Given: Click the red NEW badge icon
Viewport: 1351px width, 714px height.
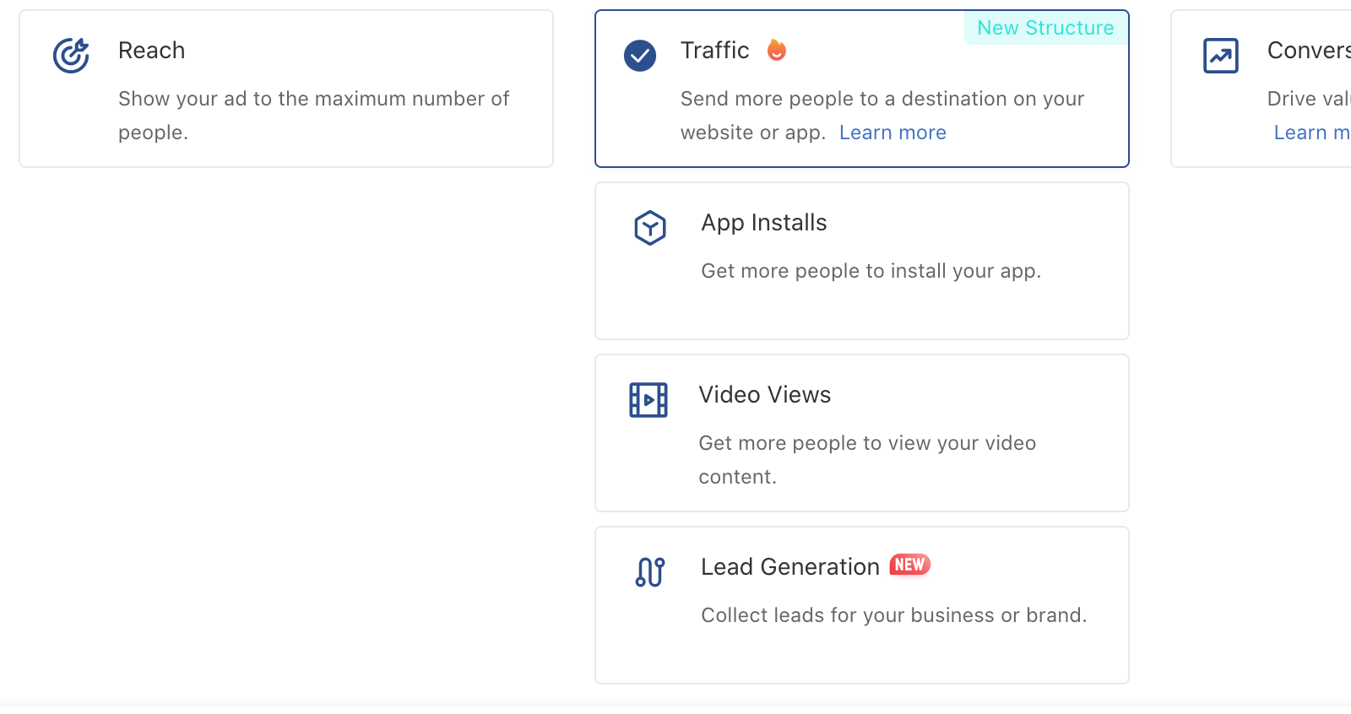Looking at the screenshot, I should 909,565.
